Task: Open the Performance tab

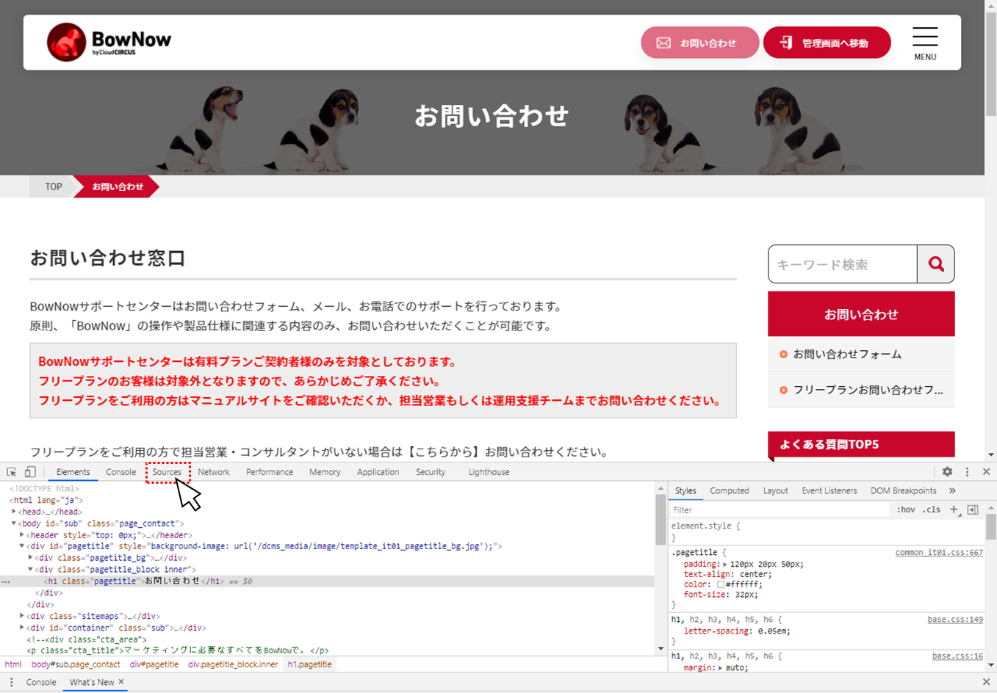Action: click(x=270, y=472)
